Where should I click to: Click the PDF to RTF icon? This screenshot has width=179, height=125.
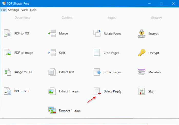tap(7, 91)
